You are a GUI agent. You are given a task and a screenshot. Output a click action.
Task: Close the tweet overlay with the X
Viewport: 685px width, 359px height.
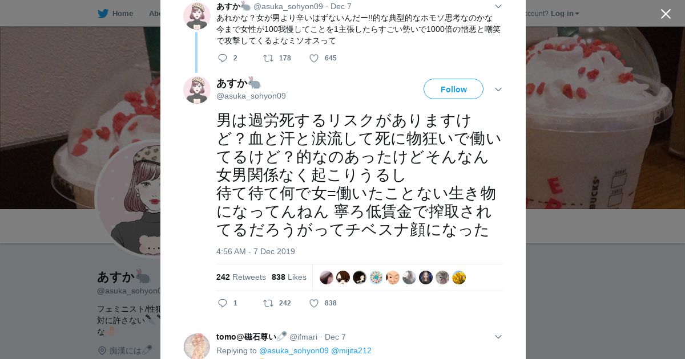[x=666, y=14]
